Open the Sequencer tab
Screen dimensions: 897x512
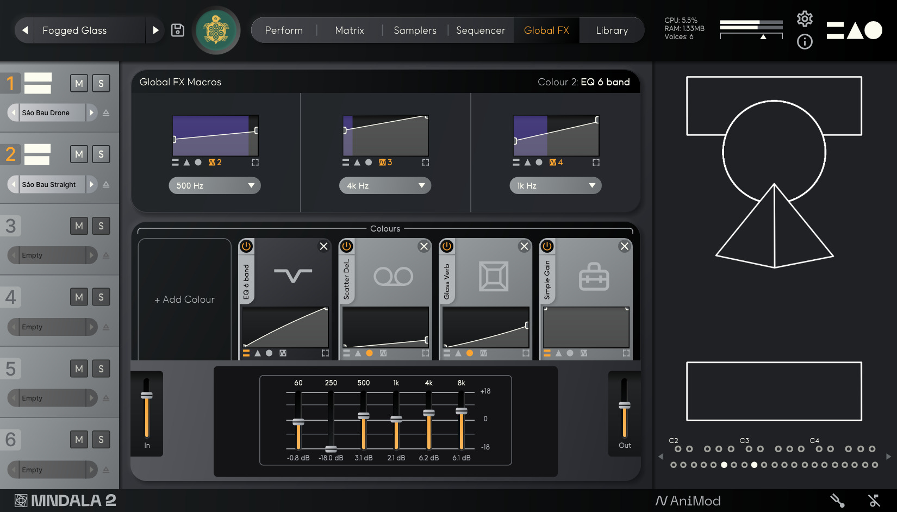coord(481,30)
